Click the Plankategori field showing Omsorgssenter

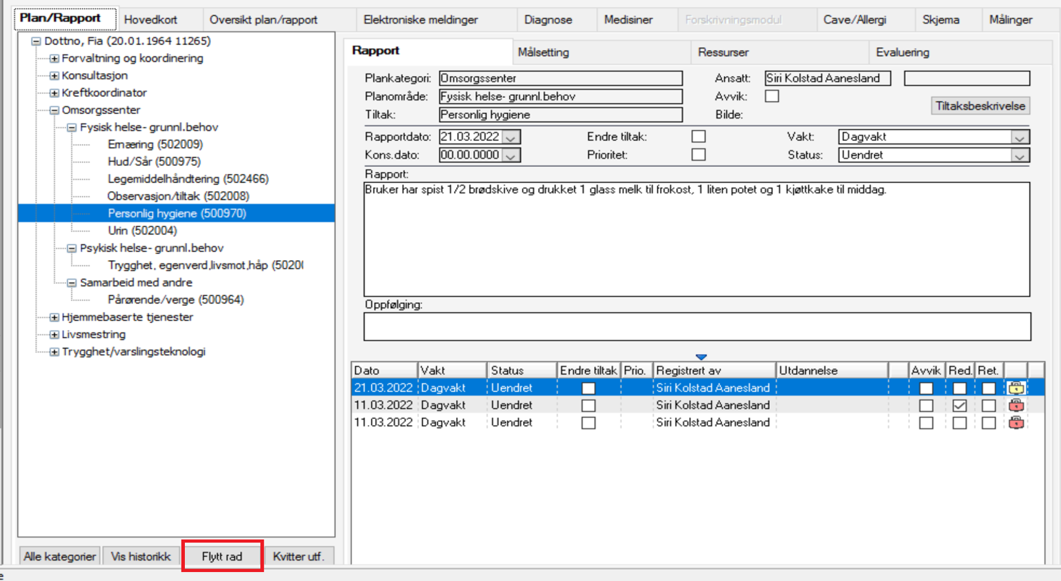tap(560, 78)
